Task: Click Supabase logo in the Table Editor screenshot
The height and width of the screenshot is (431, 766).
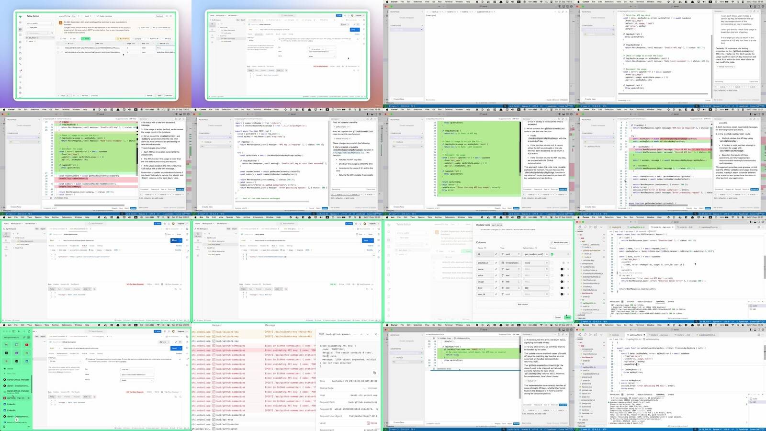Action: 20,16
